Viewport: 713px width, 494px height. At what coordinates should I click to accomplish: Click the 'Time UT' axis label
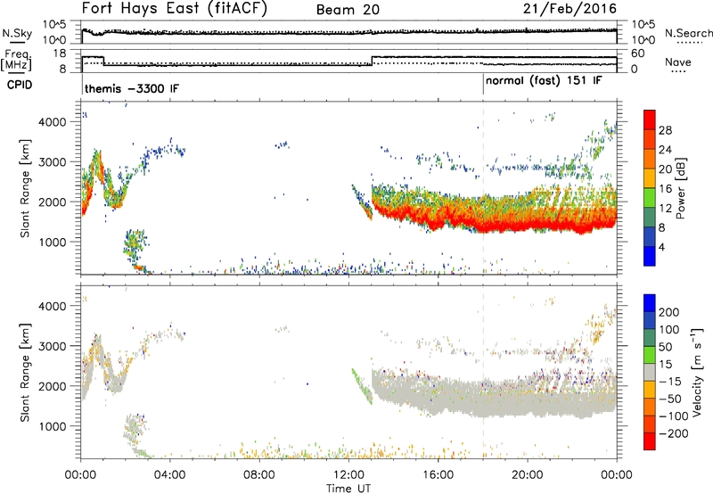coord(348,489)
